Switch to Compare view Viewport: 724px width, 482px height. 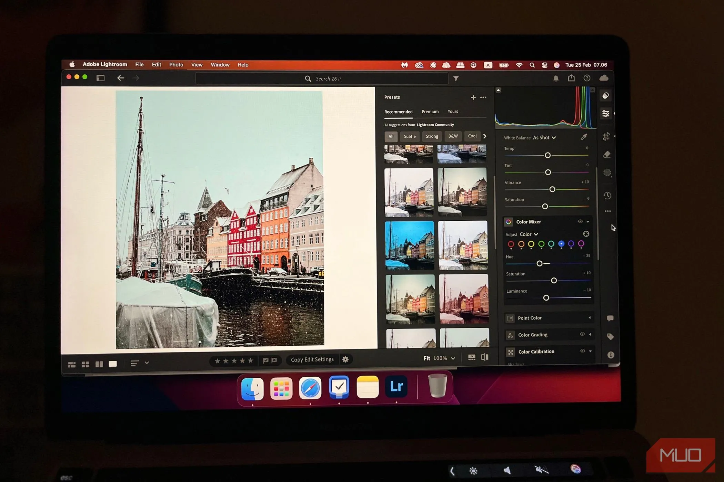[x=99, y=364]
